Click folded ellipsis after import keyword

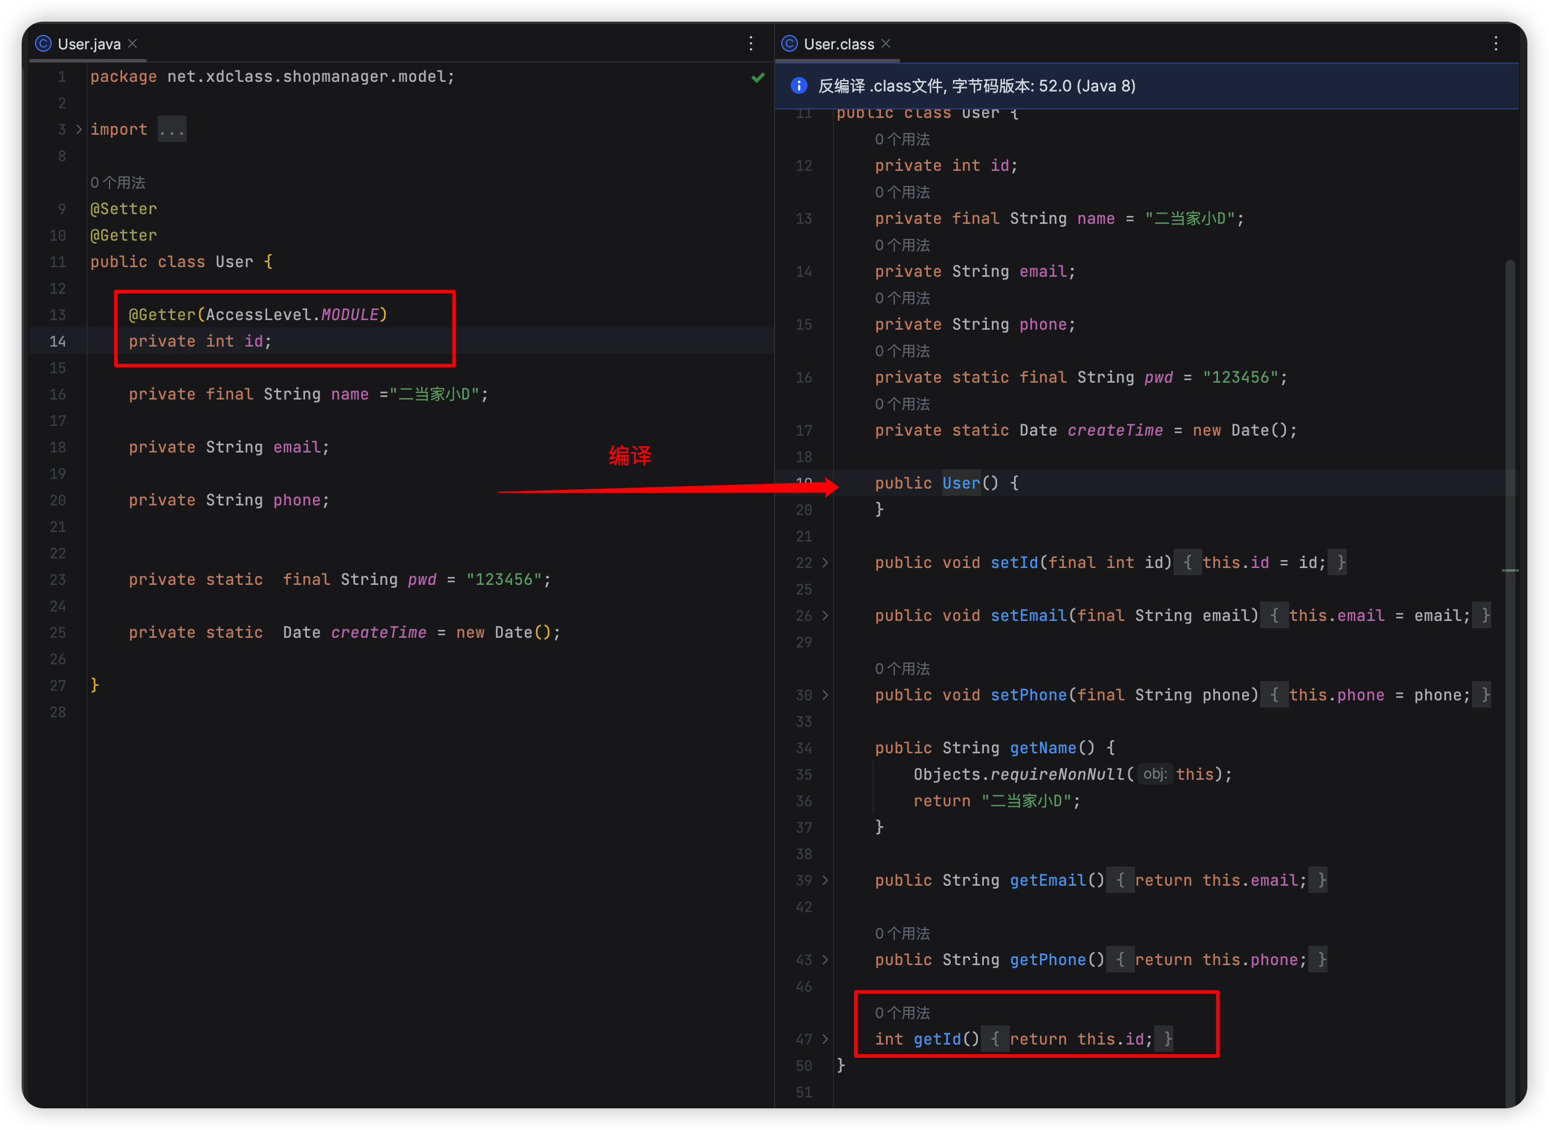point(171,129)
